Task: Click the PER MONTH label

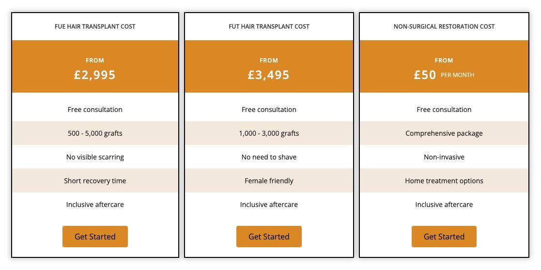Action: click(457, 75)
